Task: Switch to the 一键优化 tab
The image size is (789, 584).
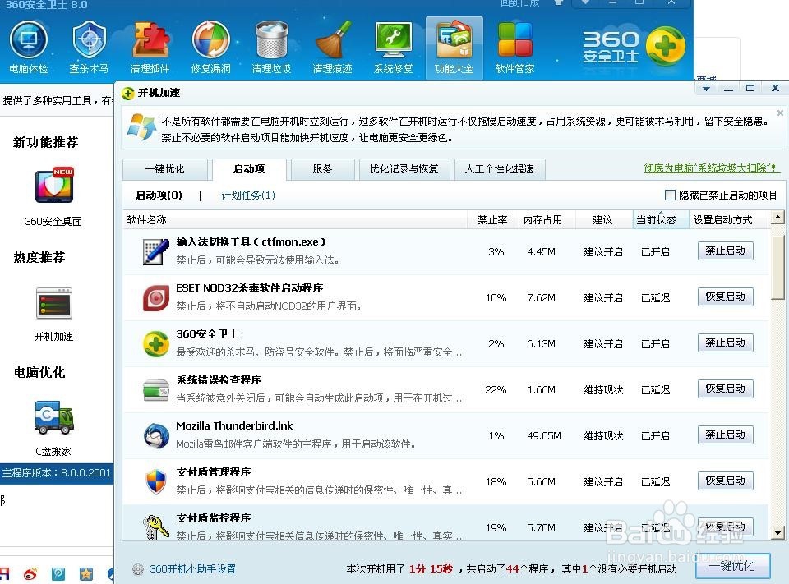Action: (165, 169)
